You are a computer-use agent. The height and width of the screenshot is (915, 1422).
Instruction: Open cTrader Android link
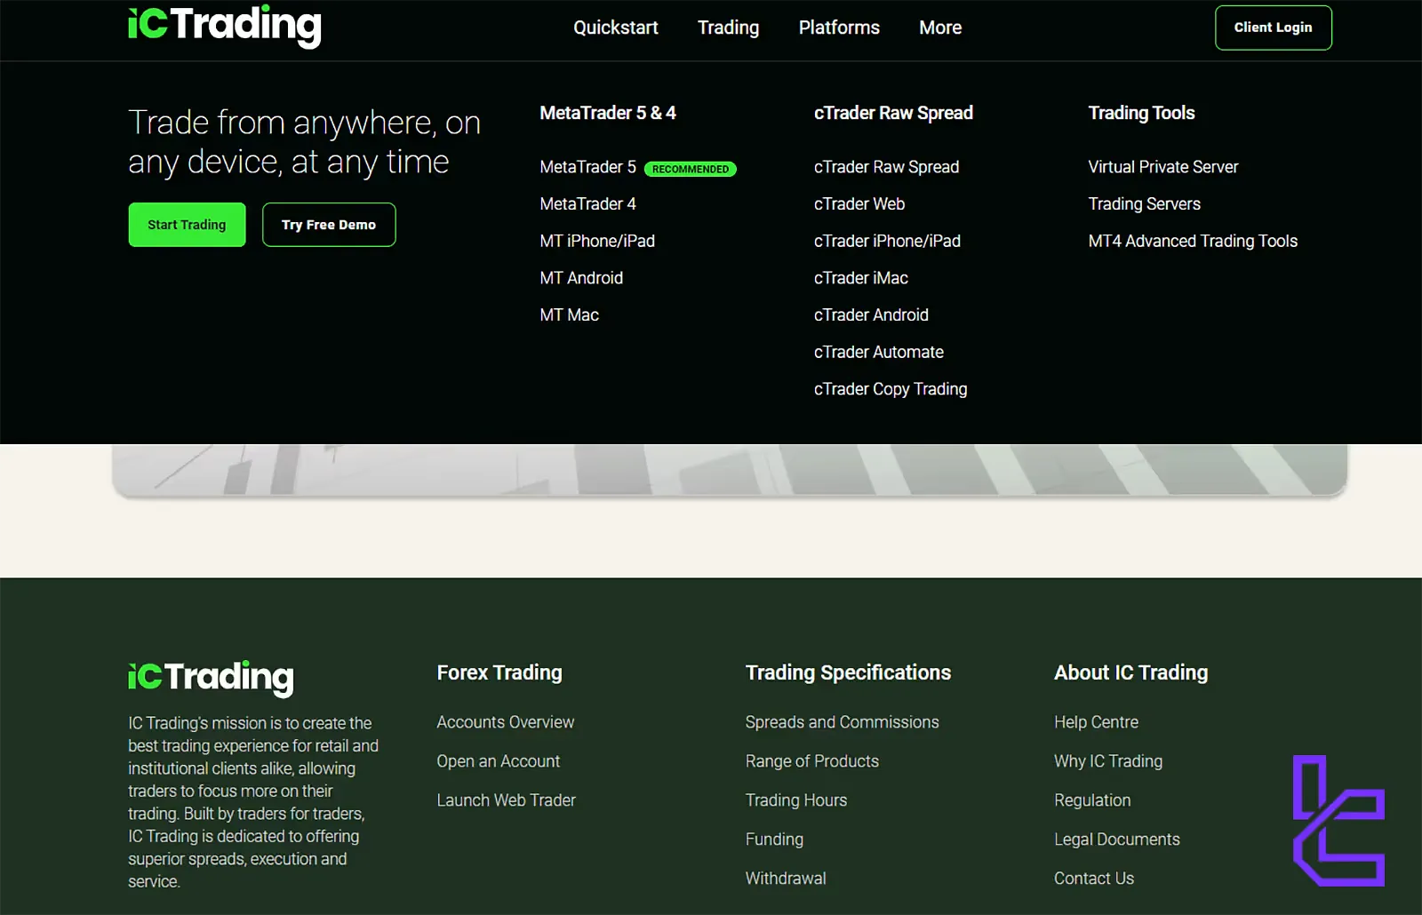[x=871, y=315]
